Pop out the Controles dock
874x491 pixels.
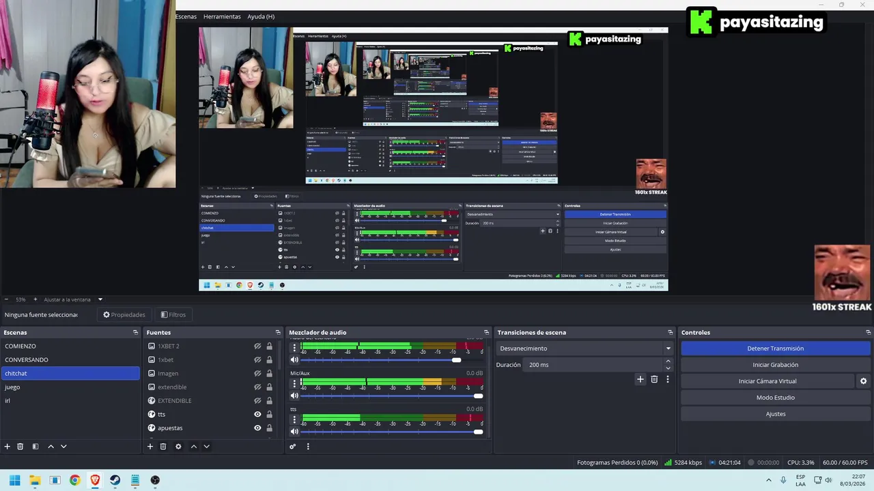pos(868,332)
